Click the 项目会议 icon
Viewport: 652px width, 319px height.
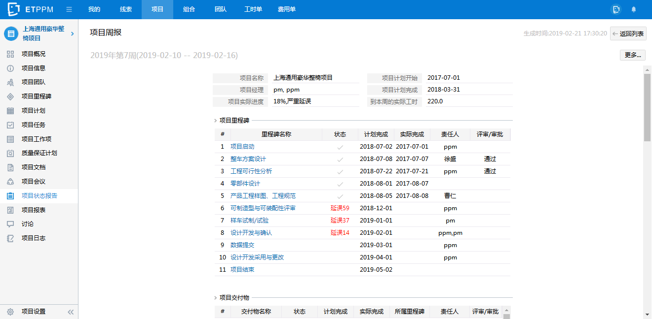10,182
